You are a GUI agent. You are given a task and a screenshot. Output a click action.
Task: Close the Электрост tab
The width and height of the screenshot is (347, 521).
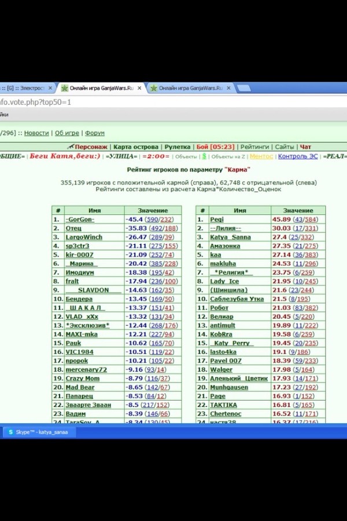[x=50, y=88]
